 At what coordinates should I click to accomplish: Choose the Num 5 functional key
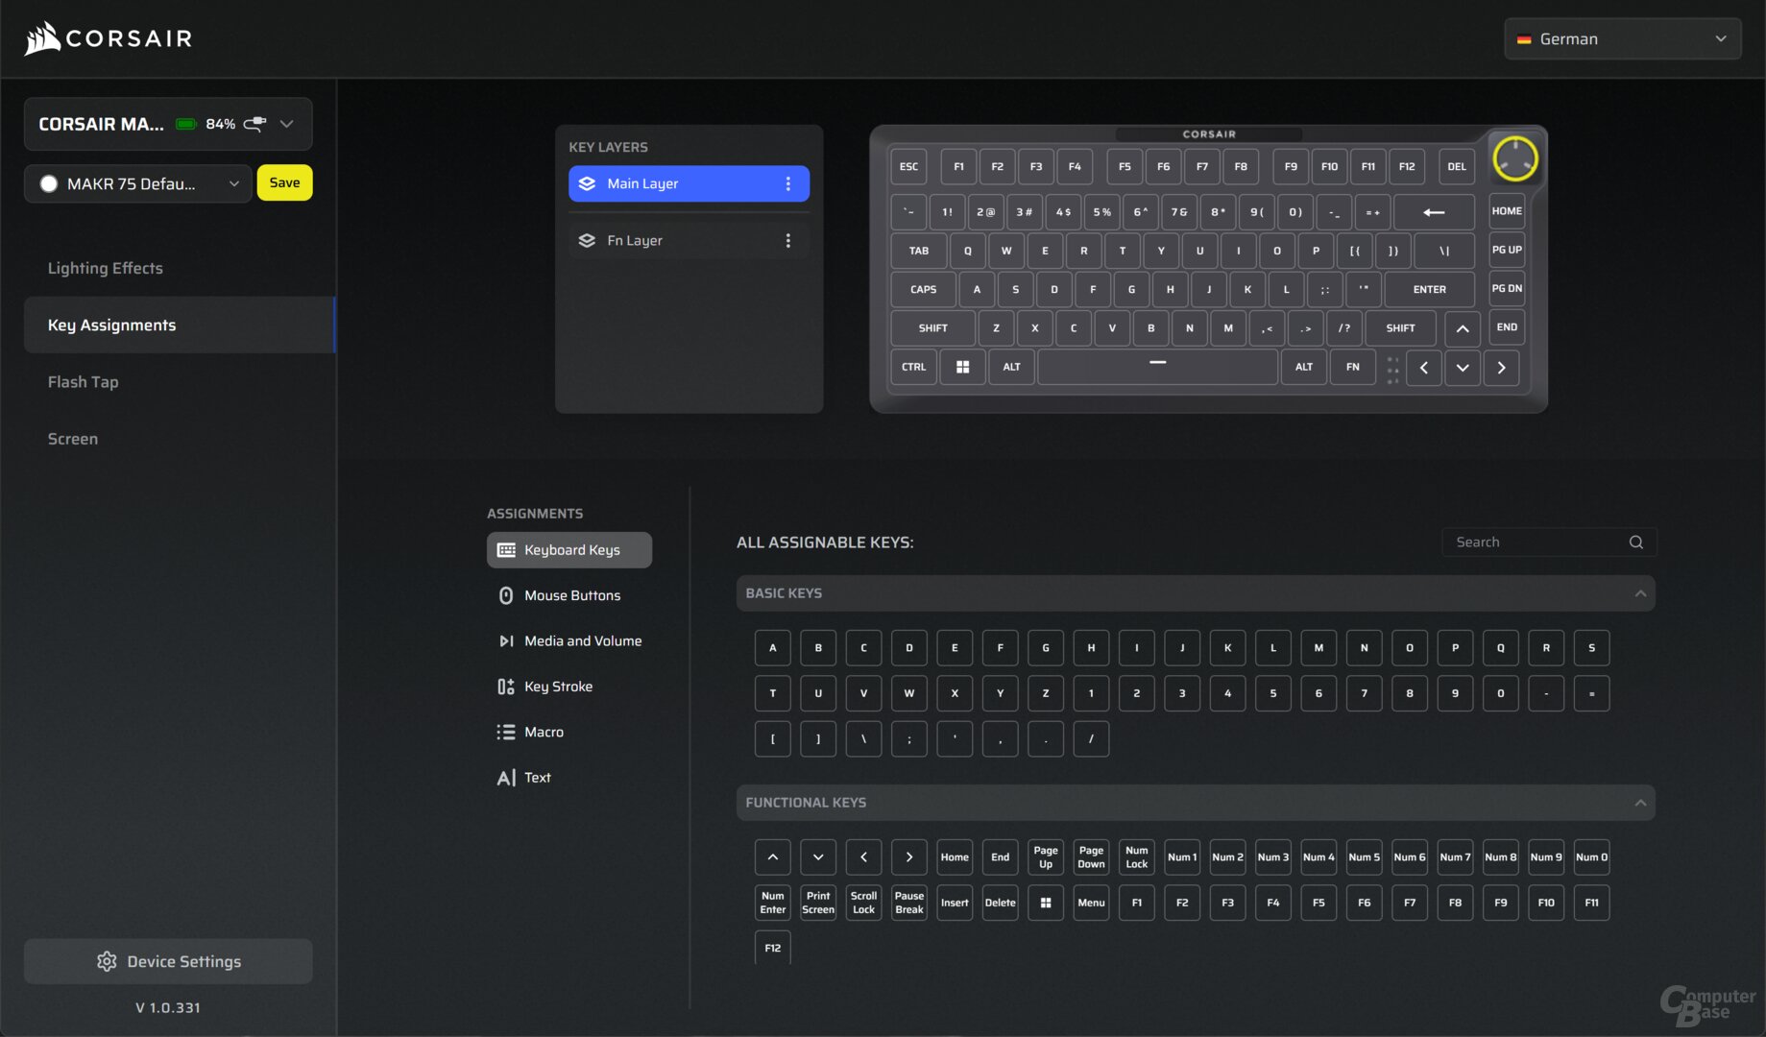coord(1364,857)
